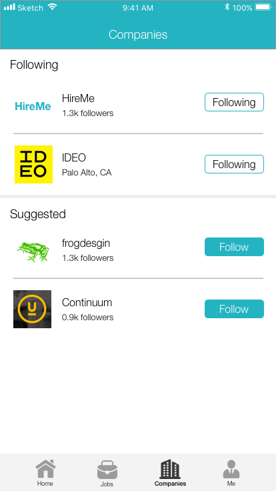This screenshot has height=491, width=276.
Task: Tap the green frog logo
Action: [x=33, y=252]
